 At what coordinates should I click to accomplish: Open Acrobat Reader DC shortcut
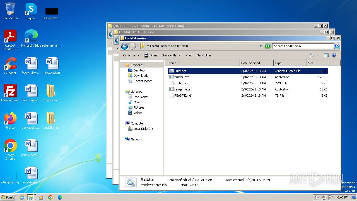(10, 40)
